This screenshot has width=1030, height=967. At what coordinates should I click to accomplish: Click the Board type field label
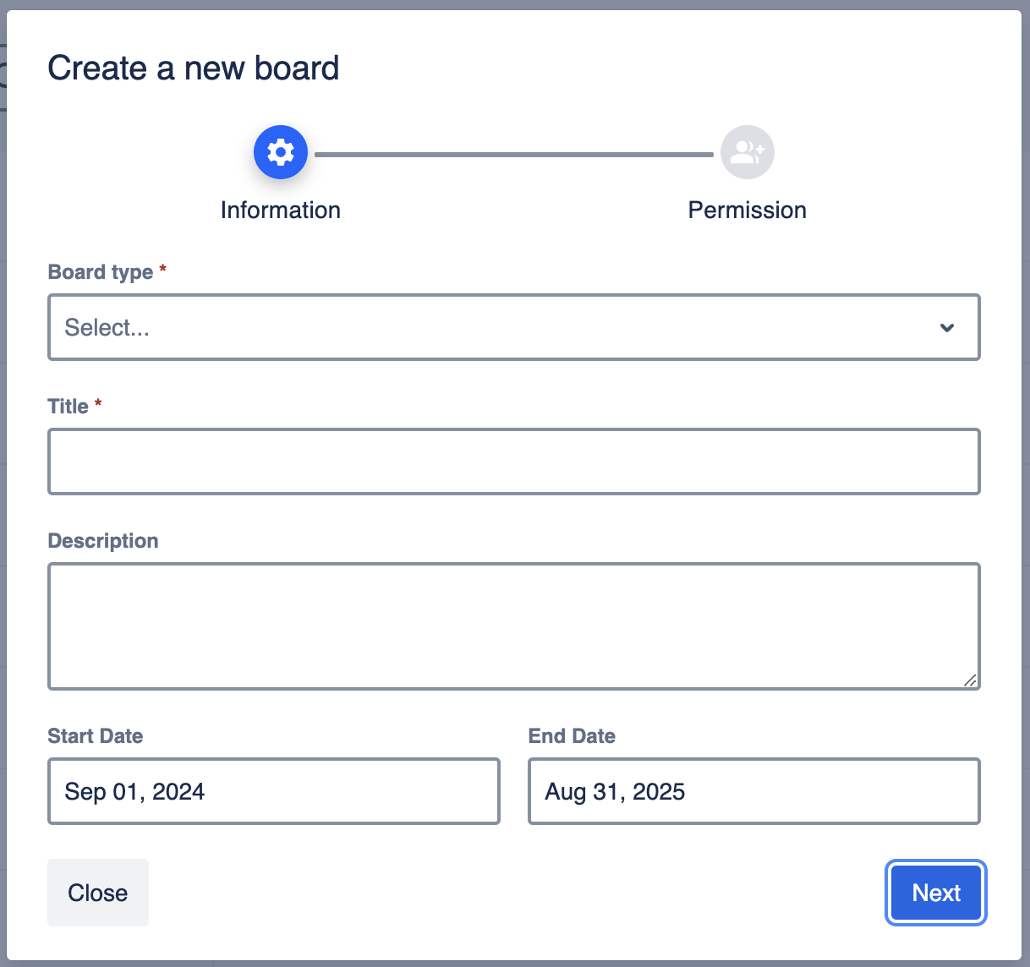click(101, 272)
